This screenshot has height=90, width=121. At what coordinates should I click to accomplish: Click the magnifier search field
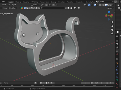tap(52, 8)
